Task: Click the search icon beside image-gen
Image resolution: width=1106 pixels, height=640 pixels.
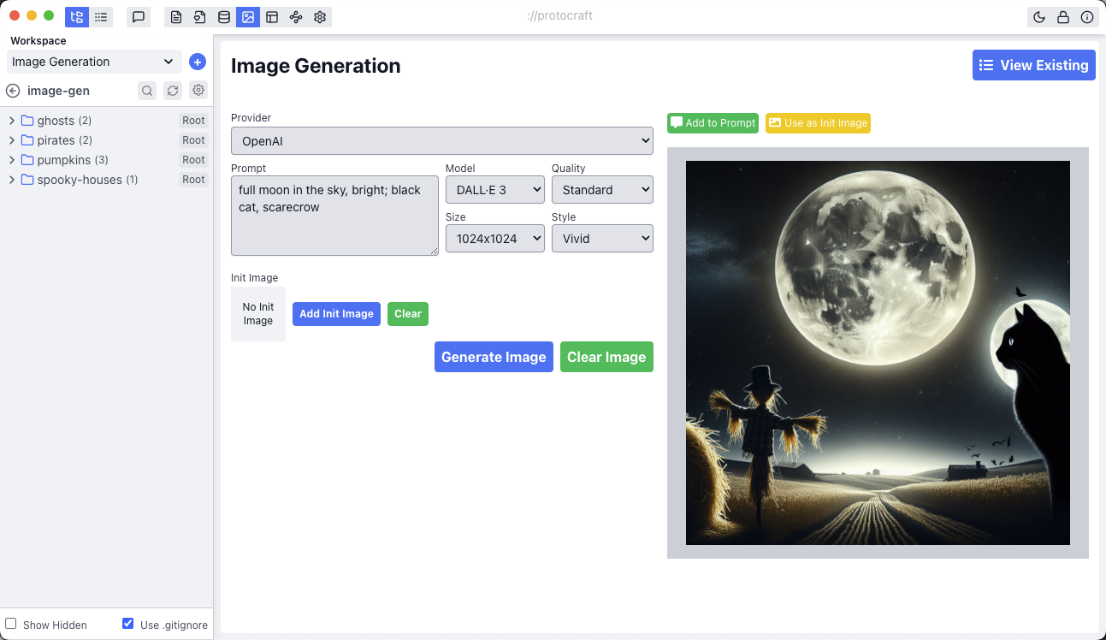Action: (x=147, y=91)
